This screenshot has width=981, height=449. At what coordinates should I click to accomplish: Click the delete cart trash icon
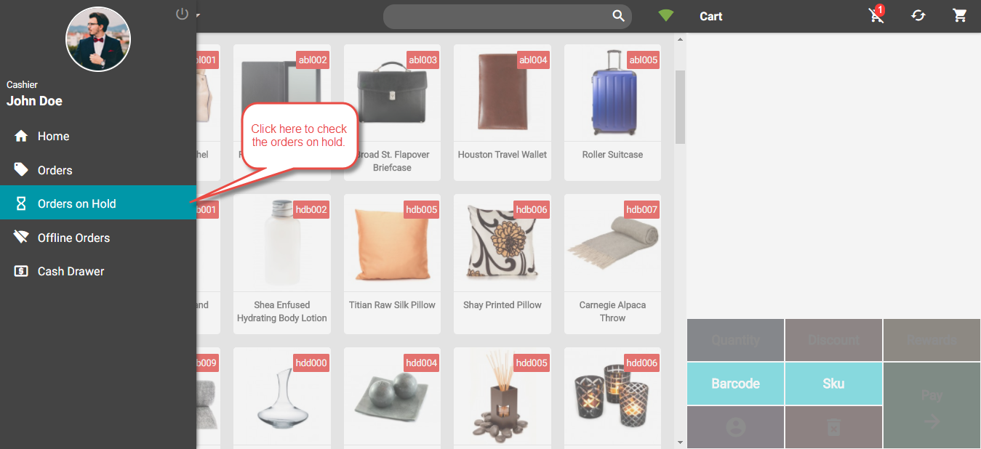[x=833, y=427]
